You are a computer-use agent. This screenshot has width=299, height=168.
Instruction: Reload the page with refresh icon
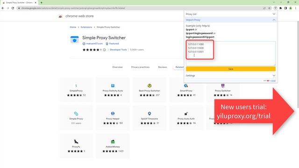[13, 8]
